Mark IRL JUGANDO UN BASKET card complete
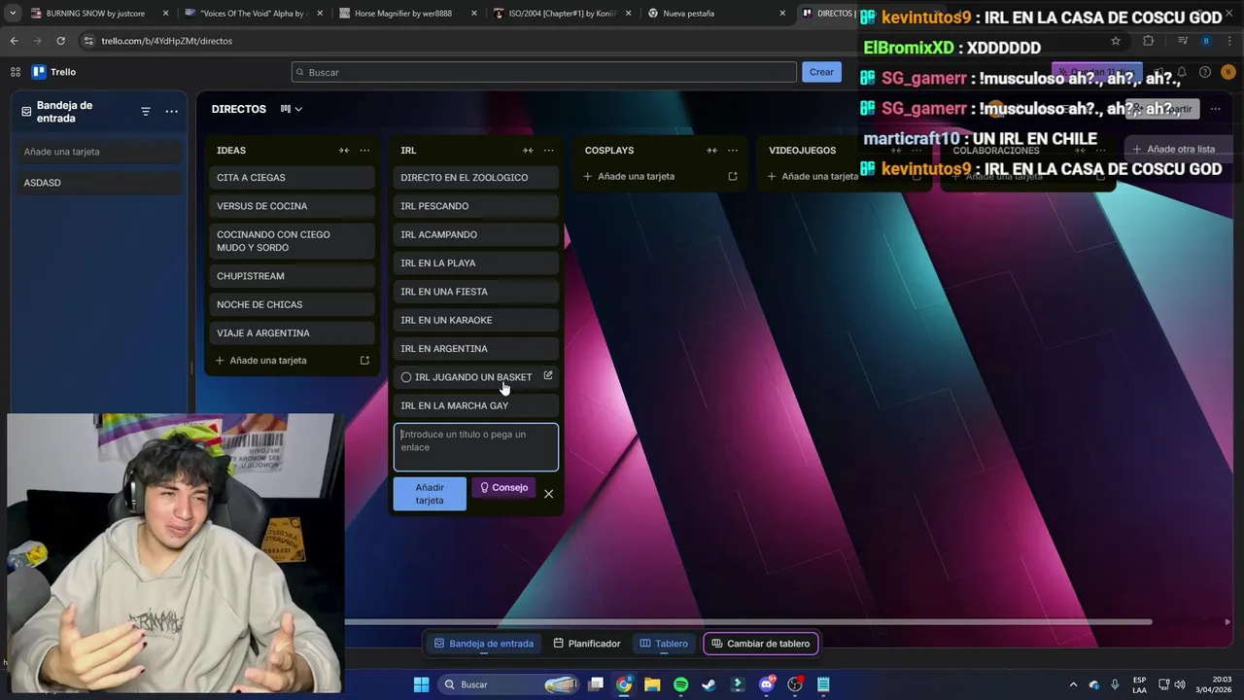Image resolution: width=1244 pixels, height=700 pixels. click(x=406, y=377)
